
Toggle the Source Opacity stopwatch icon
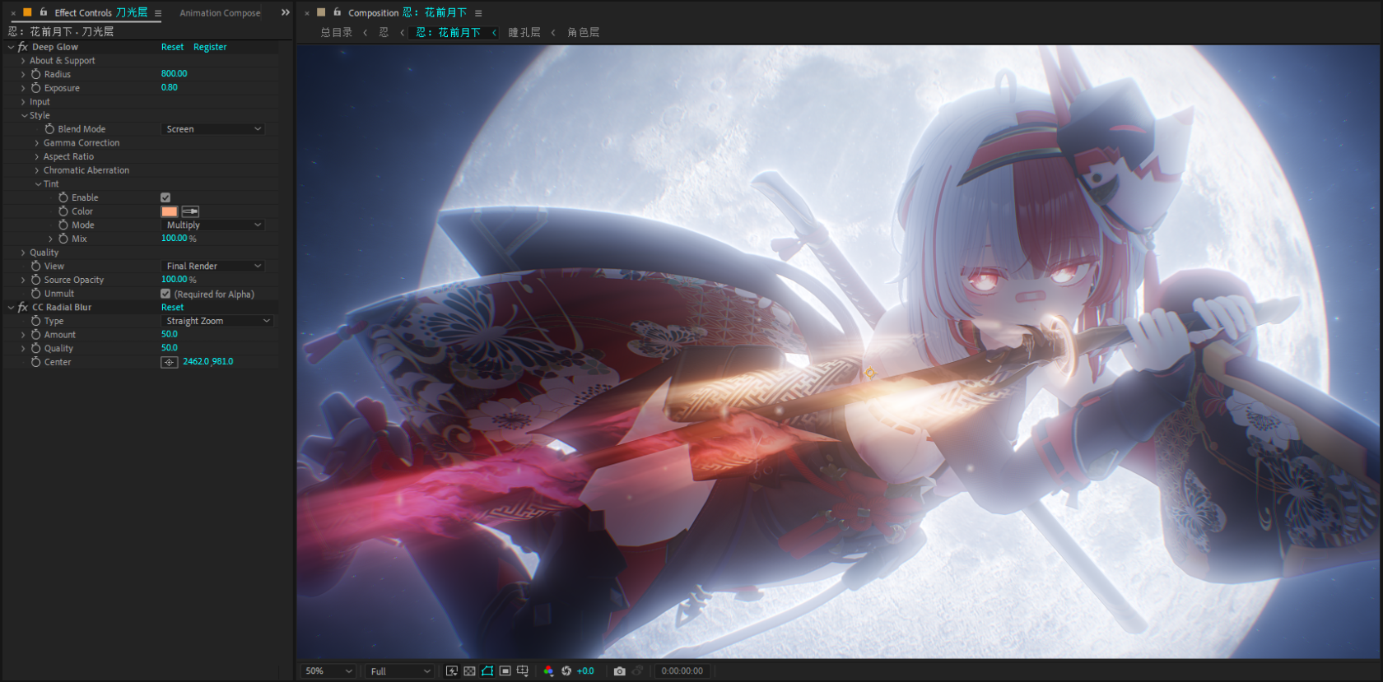[x=35, y=280]
